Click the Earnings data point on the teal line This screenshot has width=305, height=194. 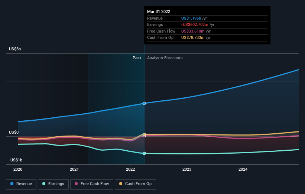pyautogui.click(x=144, y=153)
